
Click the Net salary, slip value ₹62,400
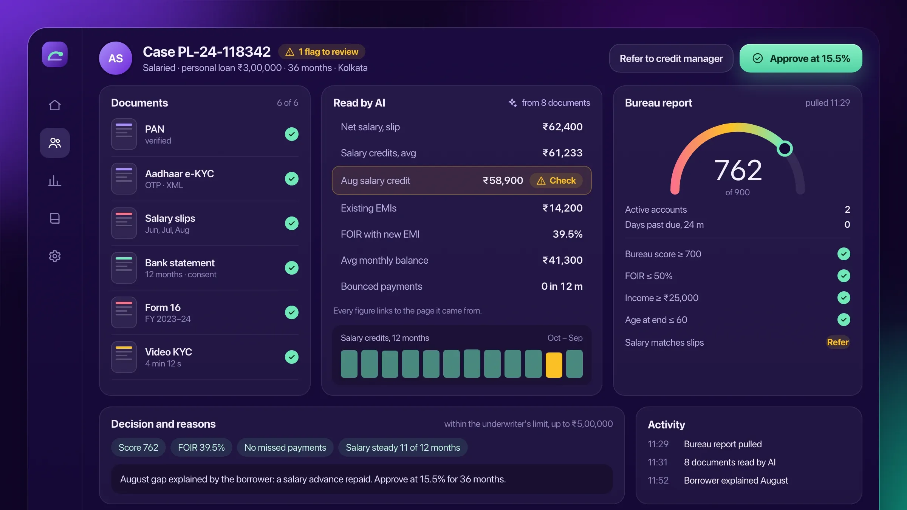pos(562,127)
